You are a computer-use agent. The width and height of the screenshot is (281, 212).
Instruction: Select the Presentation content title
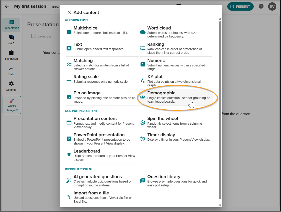(x=95, y=118)
